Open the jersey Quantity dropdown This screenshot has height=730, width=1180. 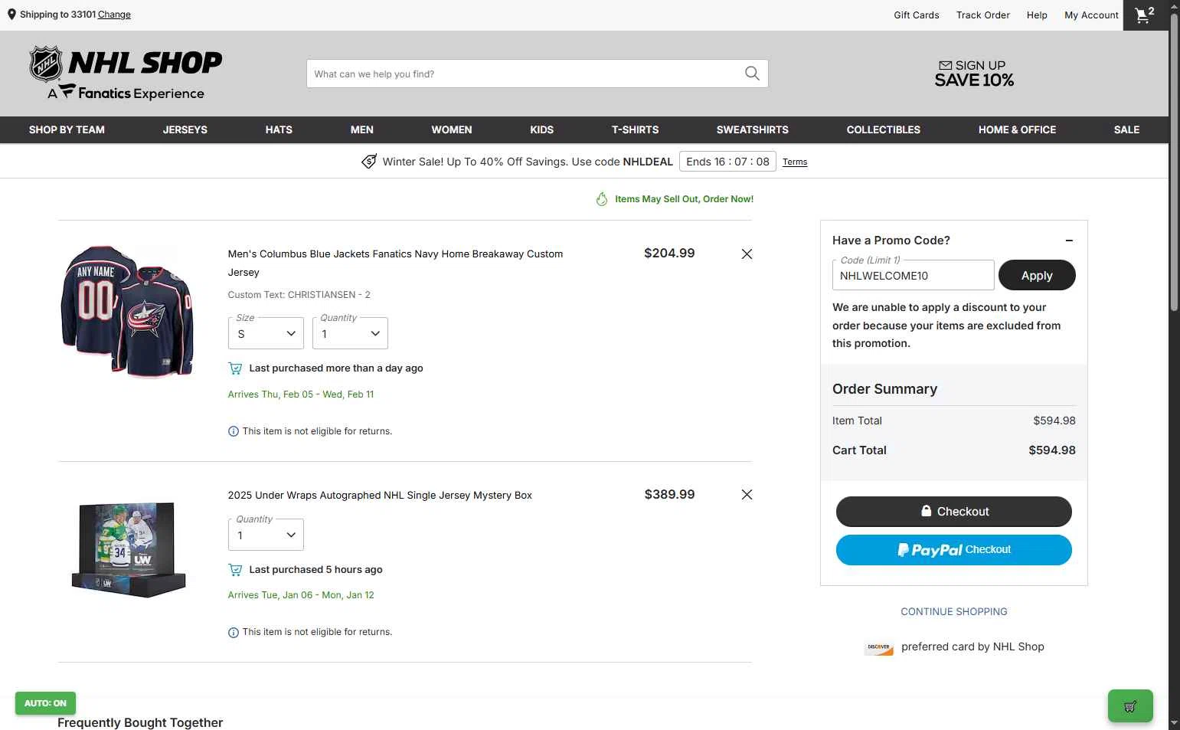[350, 333]
